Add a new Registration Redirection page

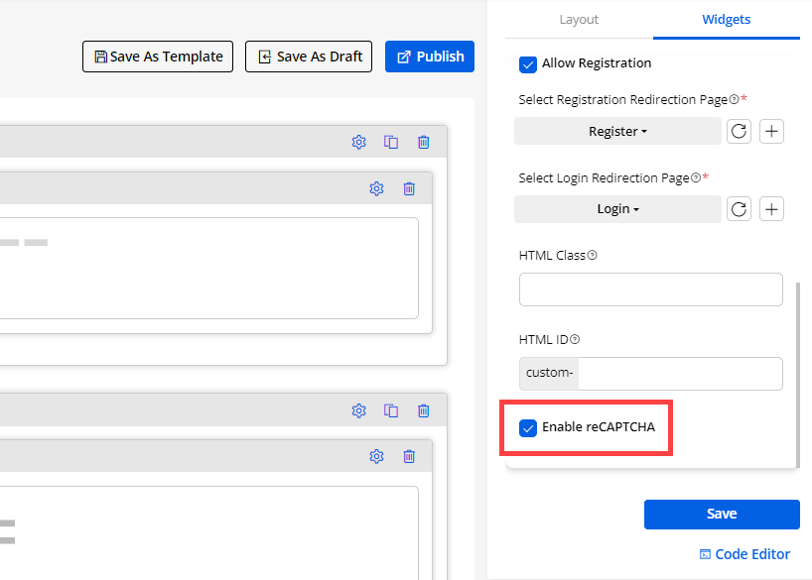[771, 131]
